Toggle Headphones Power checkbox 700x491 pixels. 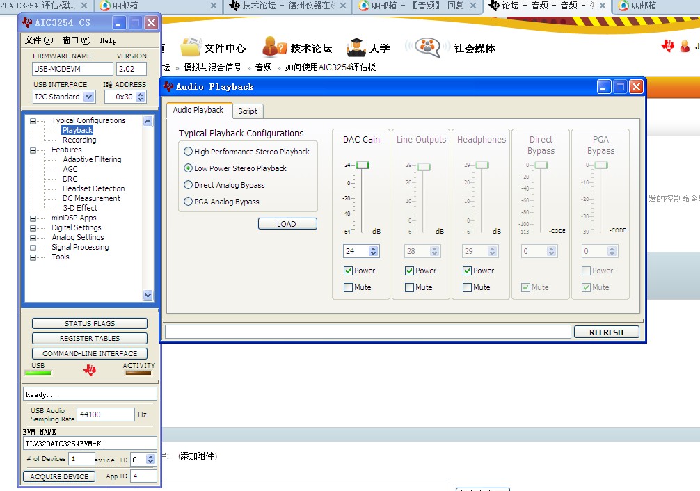coord(467,271)
